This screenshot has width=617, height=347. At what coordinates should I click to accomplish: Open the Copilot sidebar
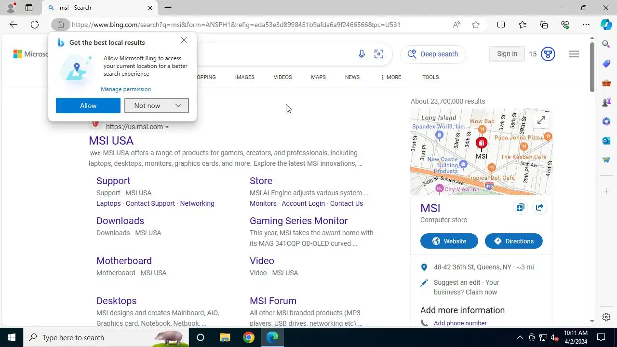pyautogui.click(x=606, y=25)
